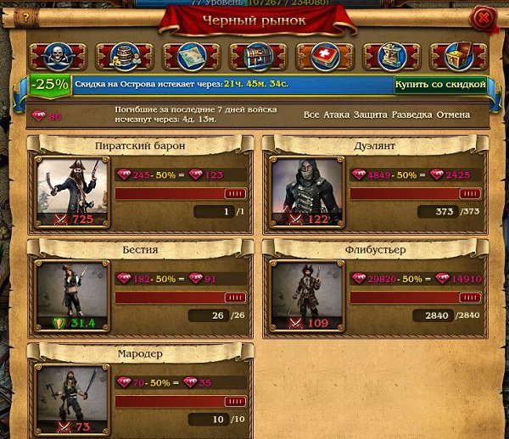509x439 pixels.
Task: Close the Черный рынок window
Action: point(484,18)
